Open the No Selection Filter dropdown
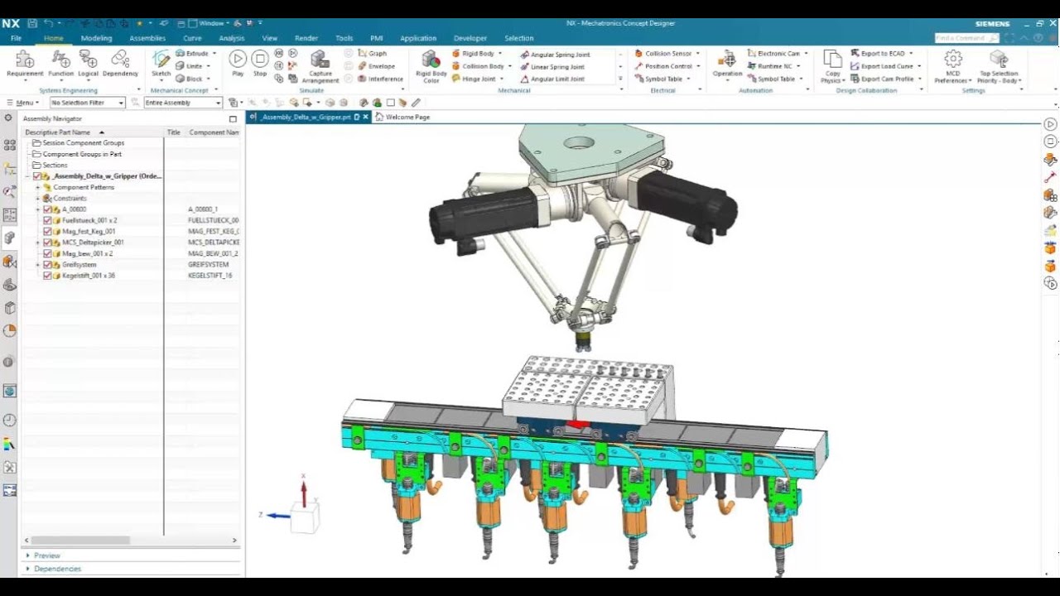Screen dimensions: 1060x596 pyautogui.click(x=87, y=103)
